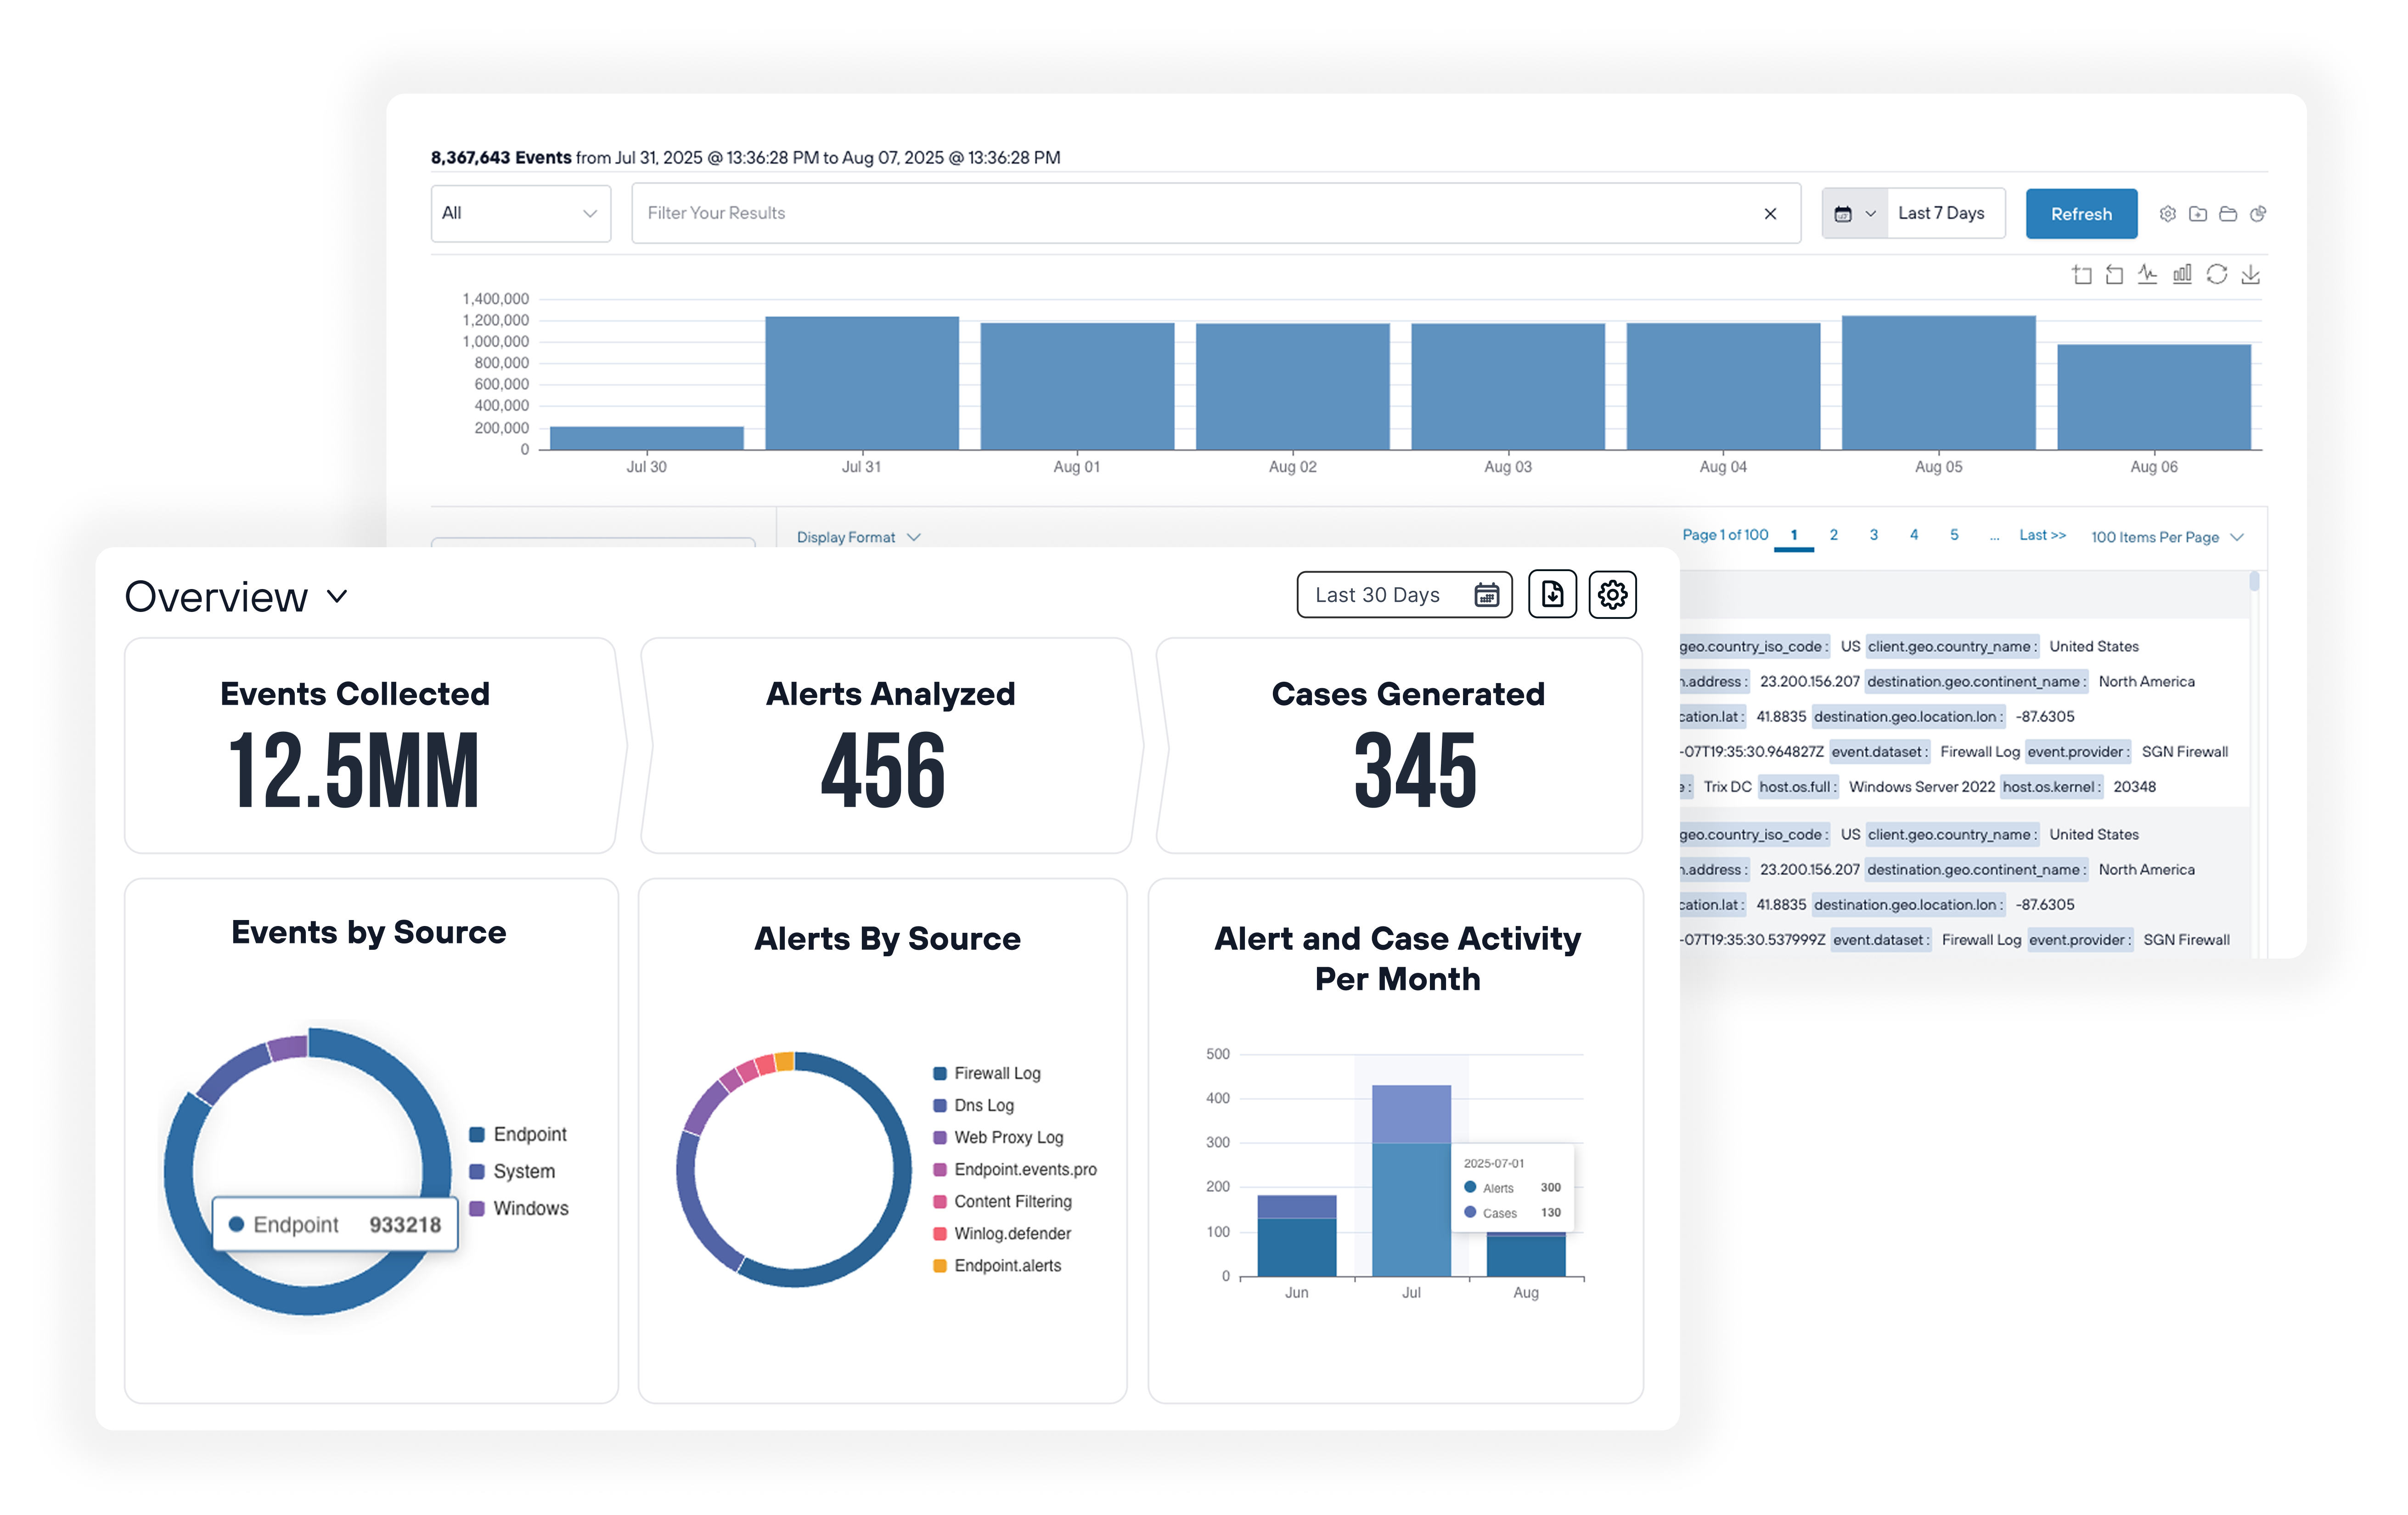Open search settings gear icon beside Refresh
The height and width of the screenshot is (1515, 2408).
[x=2167, y=213]
